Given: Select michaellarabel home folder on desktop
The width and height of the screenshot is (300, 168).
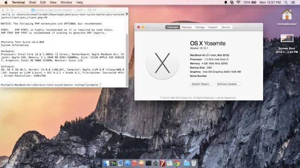Looking at the screenshot, I should coord(287,17).
